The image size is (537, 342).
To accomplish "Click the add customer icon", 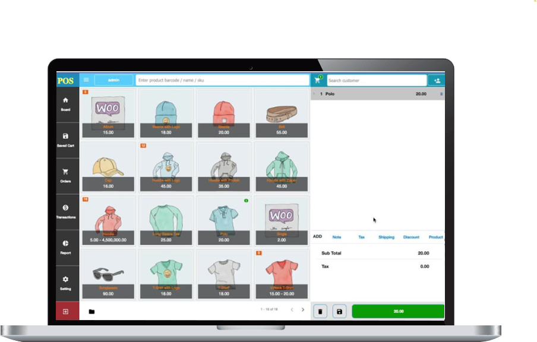I will [x=437, y=80].
